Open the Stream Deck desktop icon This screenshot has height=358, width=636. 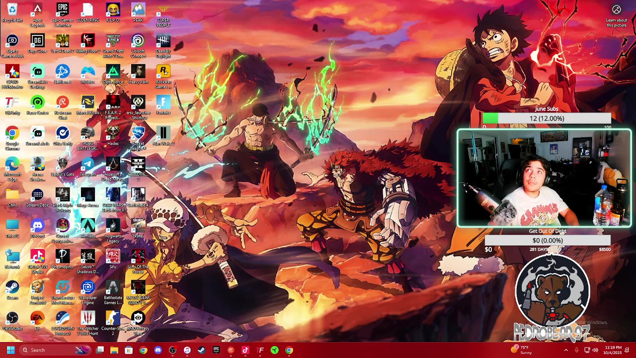[x=37, y=198]
